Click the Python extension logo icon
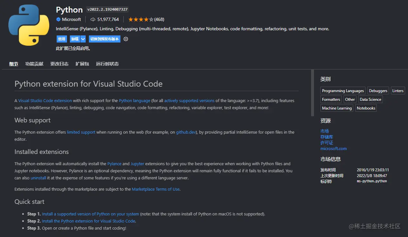This screenshot has width=408, height=237. tap(29, 25)
